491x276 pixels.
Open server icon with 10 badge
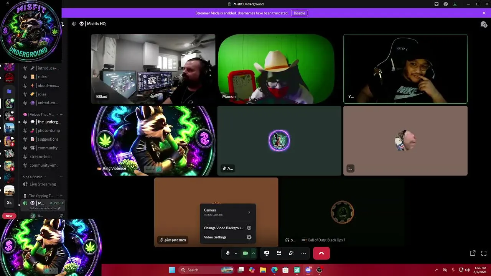point(9,115)
